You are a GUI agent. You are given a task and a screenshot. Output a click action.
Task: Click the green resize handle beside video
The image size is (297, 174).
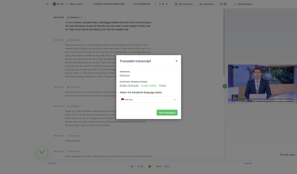click(225, 86)
